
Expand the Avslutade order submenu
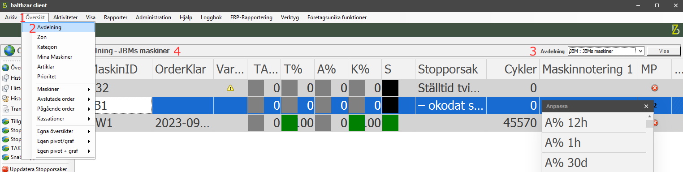58,99
